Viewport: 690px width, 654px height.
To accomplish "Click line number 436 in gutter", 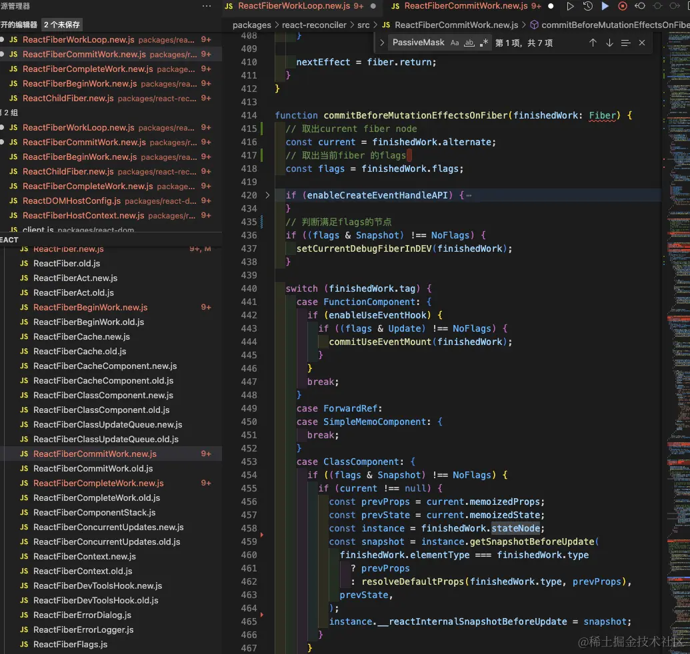I will pos(249,235).
